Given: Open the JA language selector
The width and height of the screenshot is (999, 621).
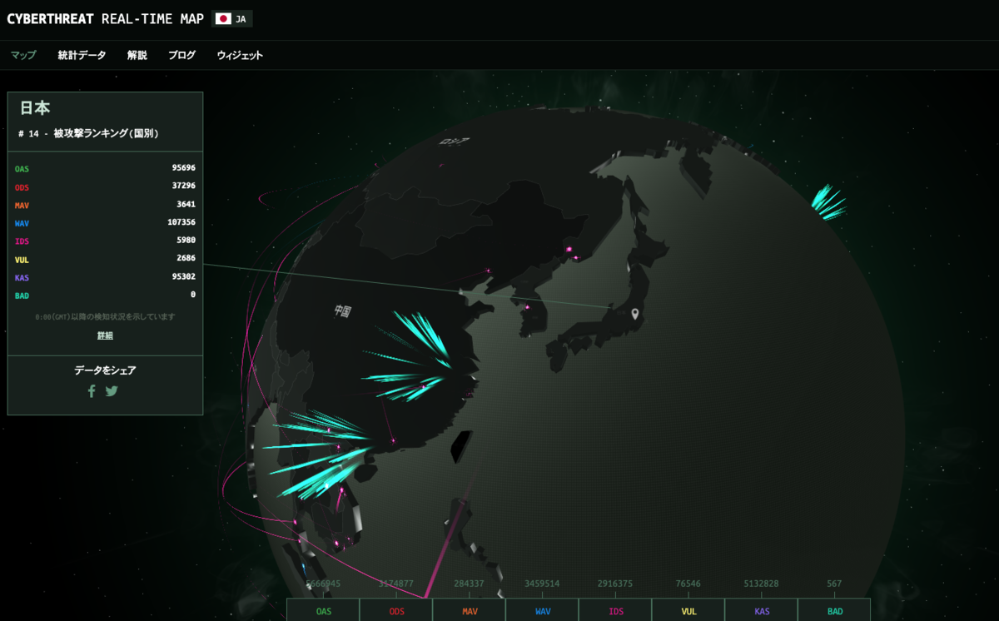Looking at the screenshot, I should coord(232,18).
